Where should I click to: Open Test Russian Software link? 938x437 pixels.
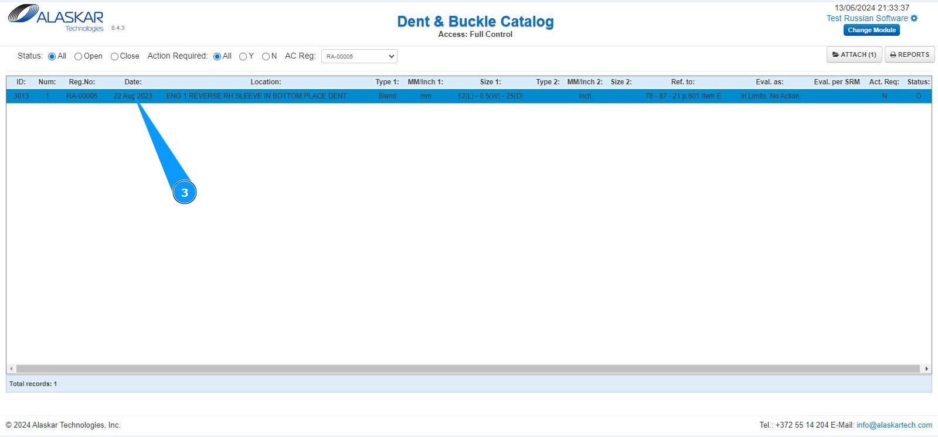[x=867, y=18]
